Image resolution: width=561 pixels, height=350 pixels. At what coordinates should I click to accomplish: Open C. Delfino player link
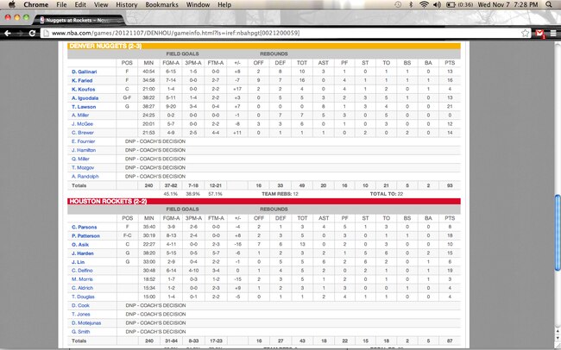82,271
